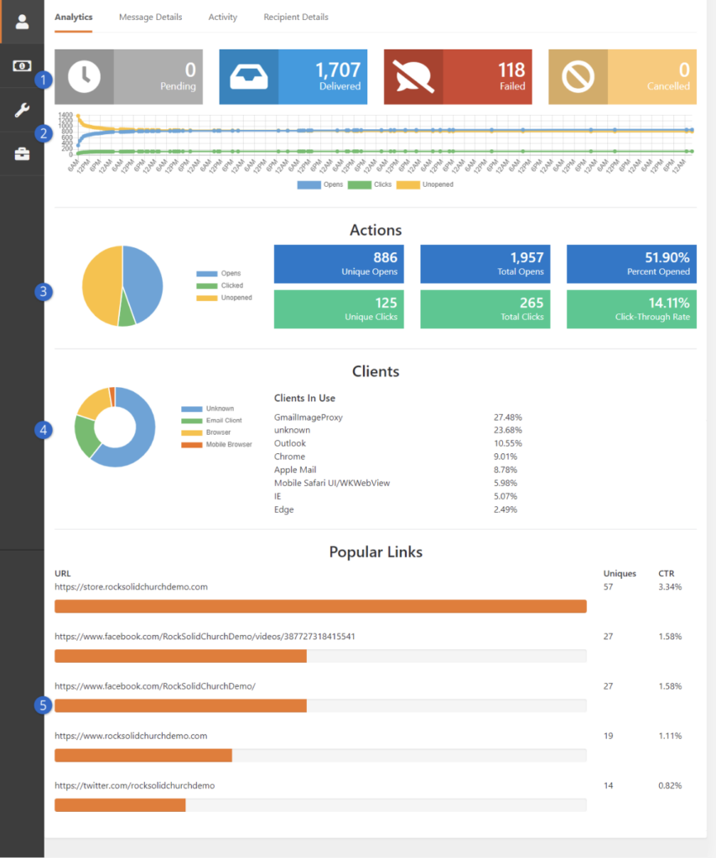
Task: Click the twitter.com/rocksolidchurchdemo URL
Action: (134, 786)
